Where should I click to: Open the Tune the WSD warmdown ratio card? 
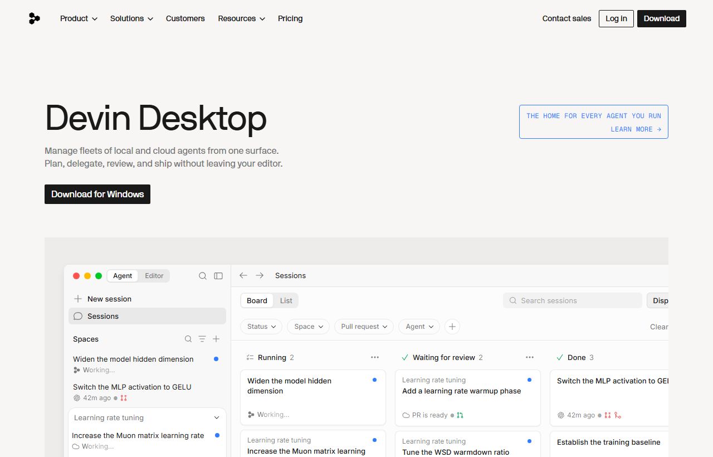tap(468, 444)
